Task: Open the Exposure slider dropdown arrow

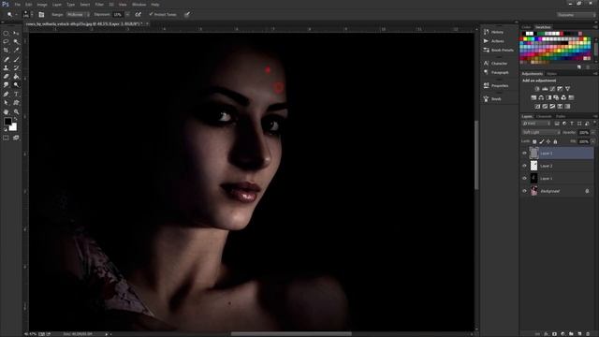Action: coord(127,15)
